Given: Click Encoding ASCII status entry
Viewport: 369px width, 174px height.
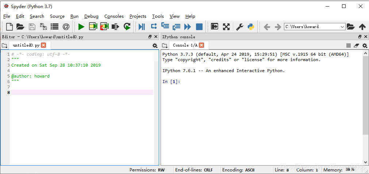Looking at the screenshot, I should pyautogui.click(x=238, y=170).
